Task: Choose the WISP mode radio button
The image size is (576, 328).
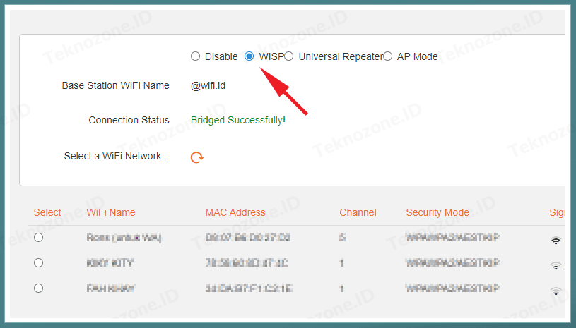Action: [x=249, y=56]
